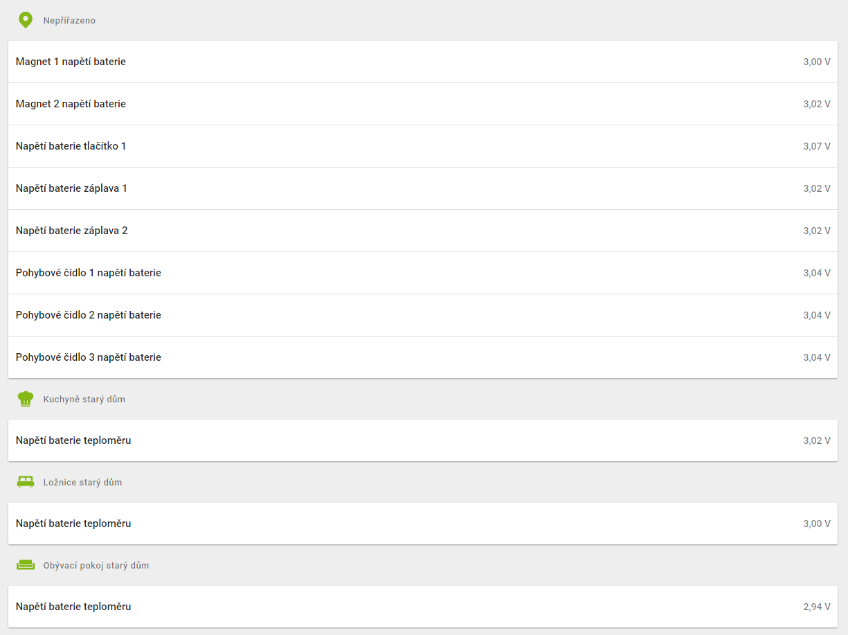Click the 3,00 V value under Ložnice
Image resolution: width=848 pixels, height=635 pixels.
tap(817, 524)
